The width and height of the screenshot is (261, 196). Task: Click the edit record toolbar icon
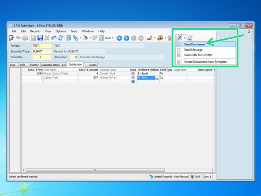coord(11,38)
